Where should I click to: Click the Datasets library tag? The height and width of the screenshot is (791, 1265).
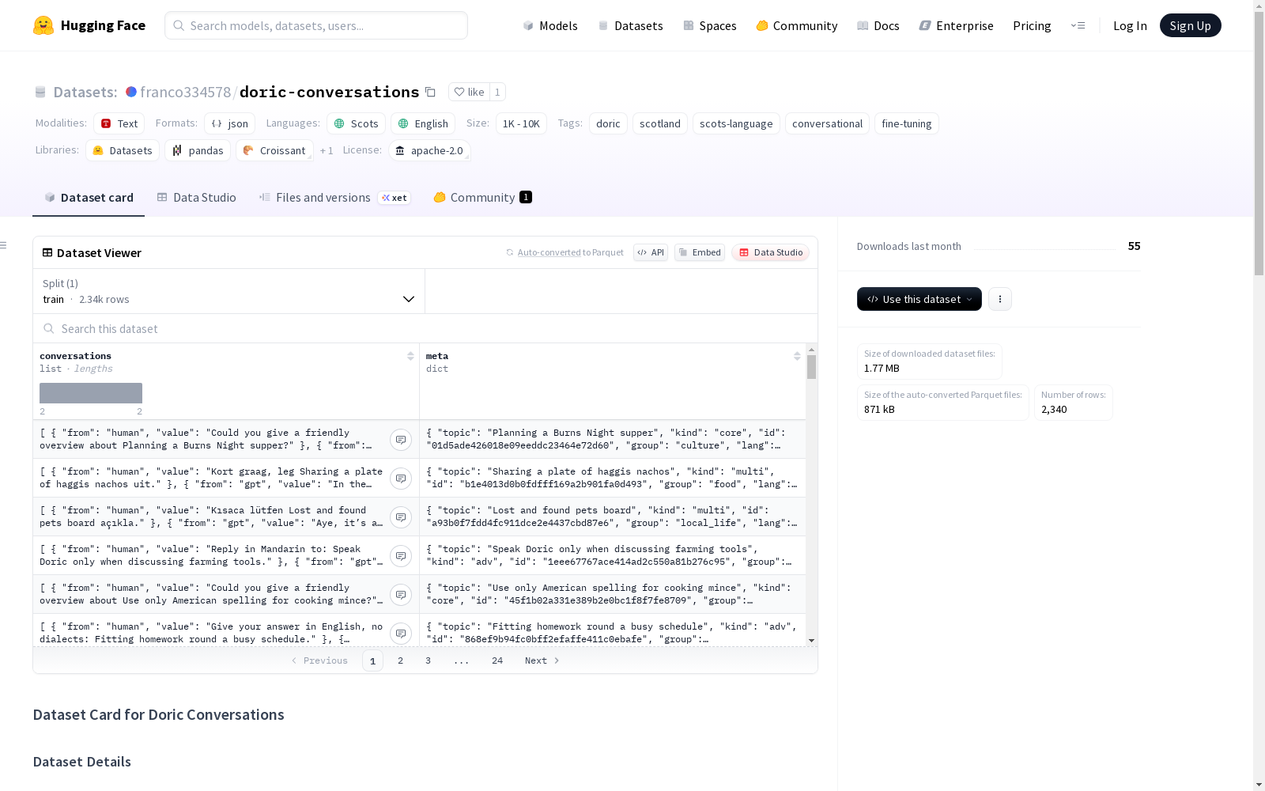123,150
